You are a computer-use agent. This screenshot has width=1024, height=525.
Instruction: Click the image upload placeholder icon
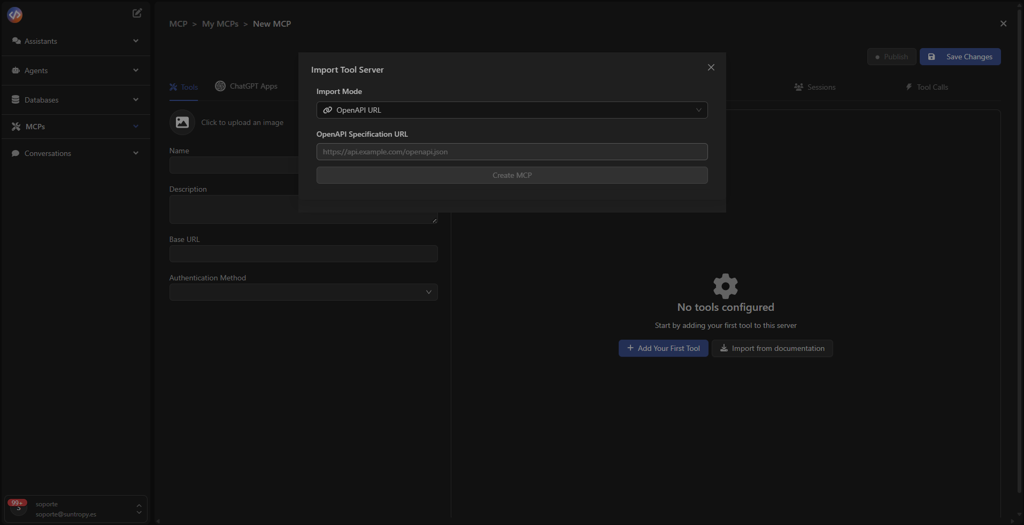tap(182, 122)
